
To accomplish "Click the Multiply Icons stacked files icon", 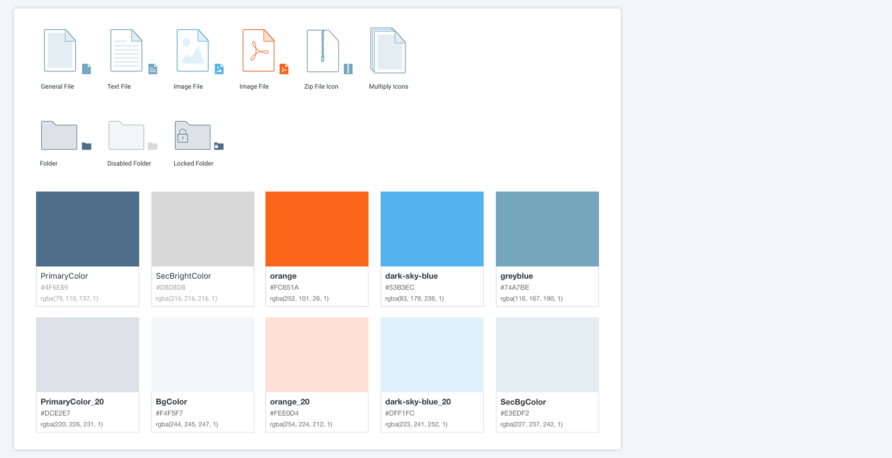I will (x=388, y=51).
